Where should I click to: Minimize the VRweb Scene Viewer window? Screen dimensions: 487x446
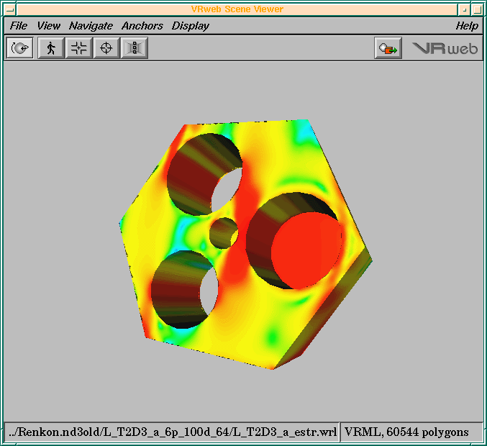[x=464, y=9]
